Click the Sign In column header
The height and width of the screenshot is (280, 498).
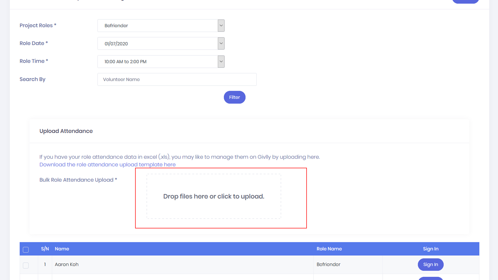430,249
